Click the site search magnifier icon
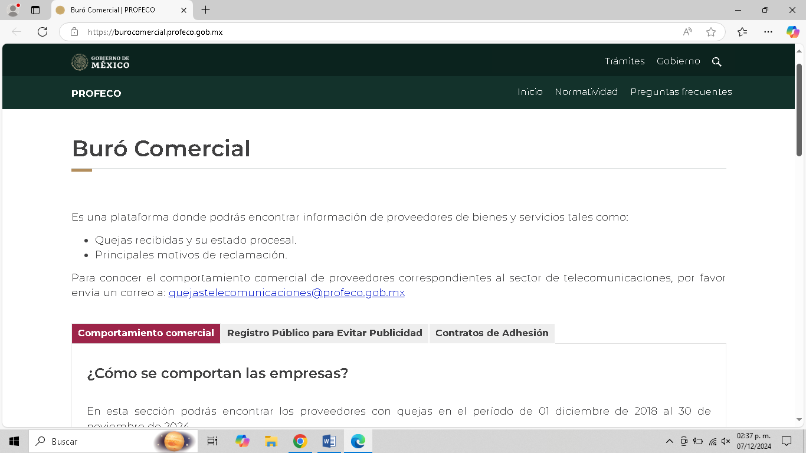The image size is (806, 453). pos(716,62)
